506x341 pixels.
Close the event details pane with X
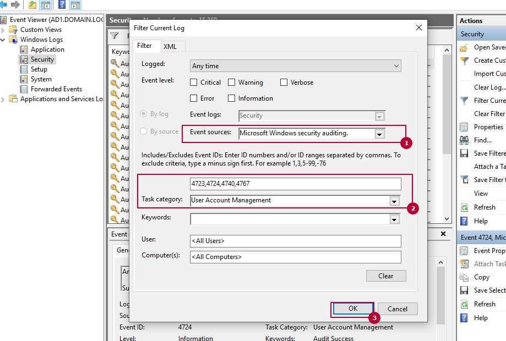point(443,234)
